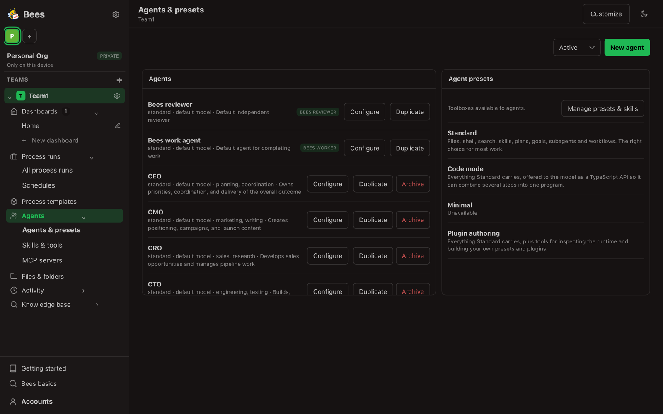Expand the Knowledge base chevron
The width and height of the screenshot is (663, 414).
[97, 305]
